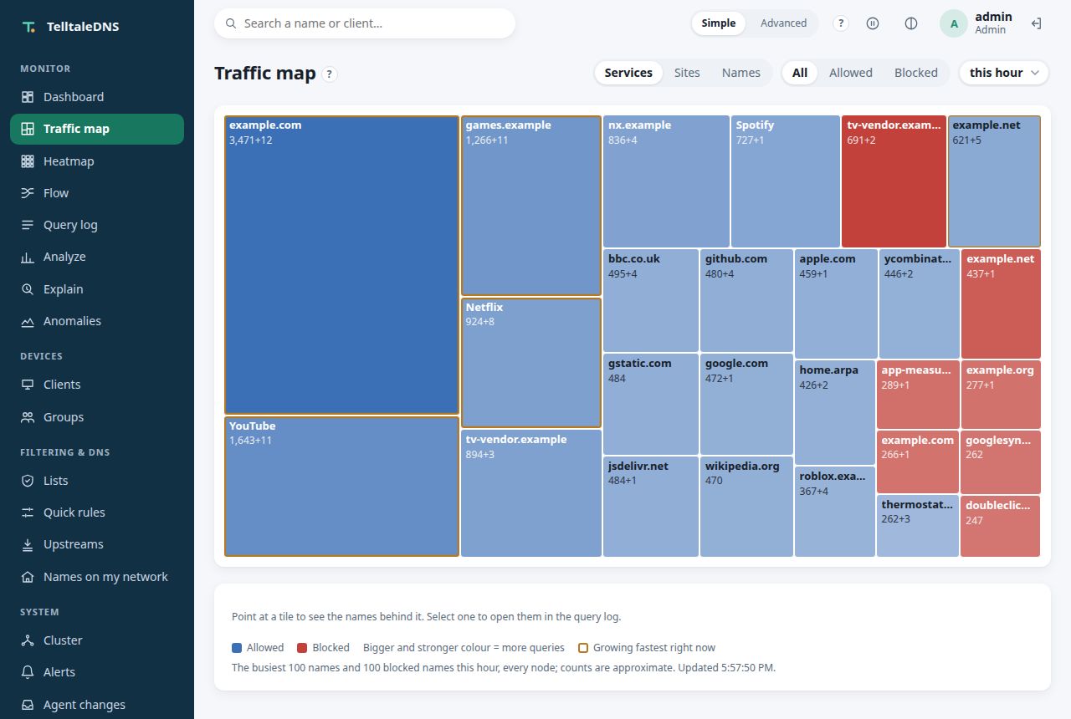Viewport: 1071px width, 719px height.
Task: Open Quick rules icon
Action: click(28, 512)
